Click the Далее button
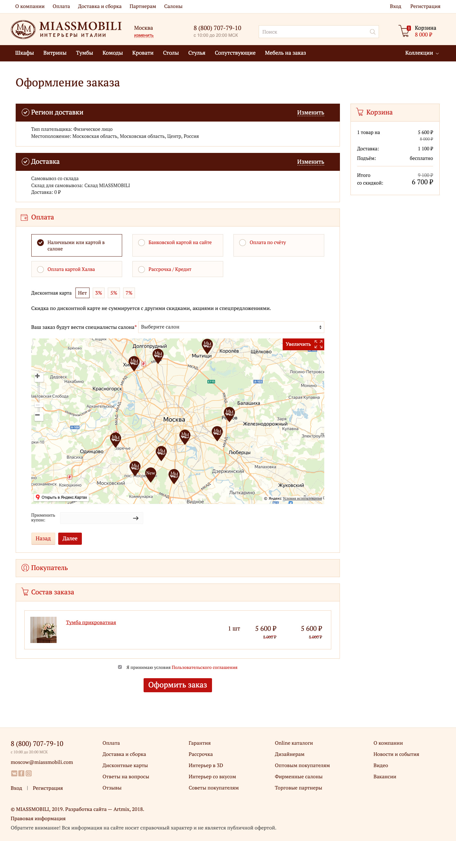The height and width of the screenshot is (841, 456). (x=70, y=538)
